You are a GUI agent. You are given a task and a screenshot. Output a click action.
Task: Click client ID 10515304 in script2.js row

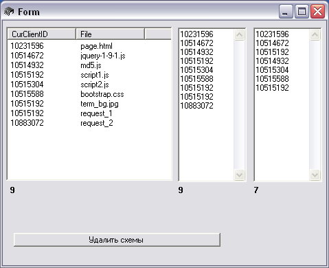(x=27, y=85)
